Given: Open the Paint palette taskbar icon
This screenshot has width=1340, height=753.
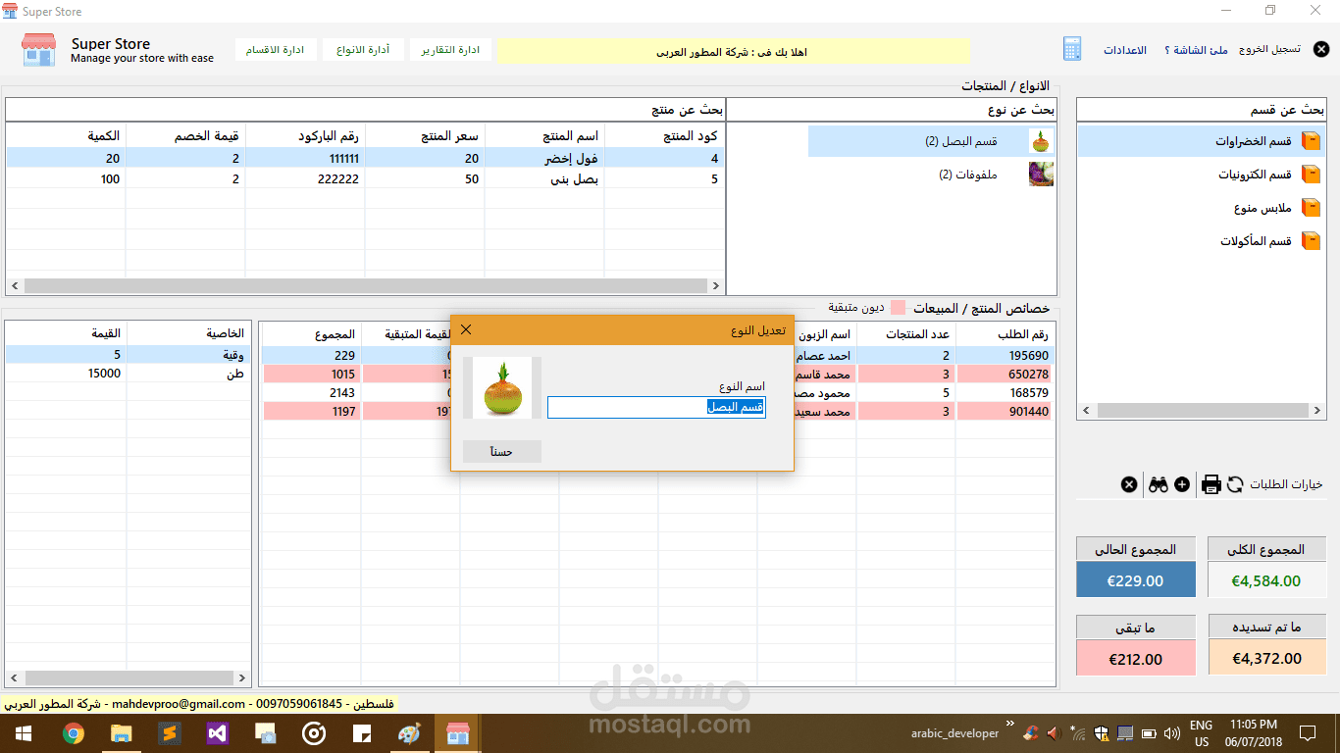Looking at the screenshot, I should click(x=409, y=733).
